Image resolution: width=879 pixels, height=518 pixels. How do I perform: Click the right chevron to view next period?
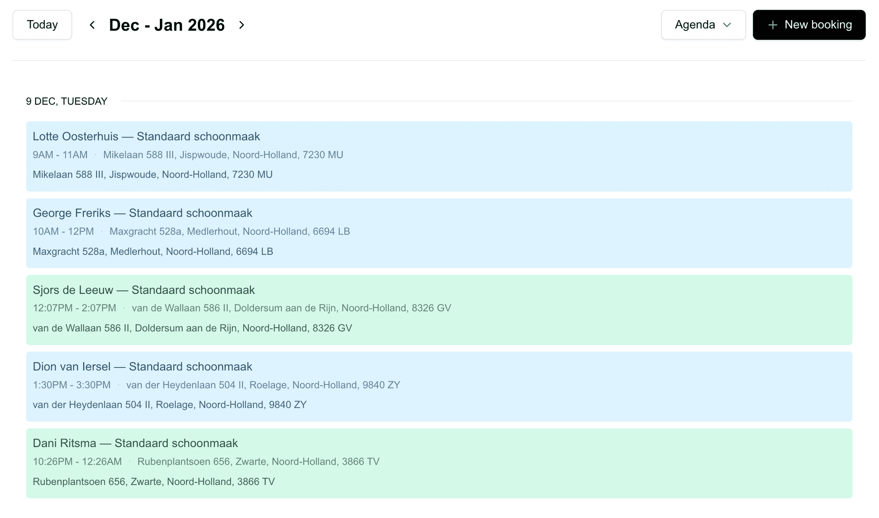coord(242,25)
